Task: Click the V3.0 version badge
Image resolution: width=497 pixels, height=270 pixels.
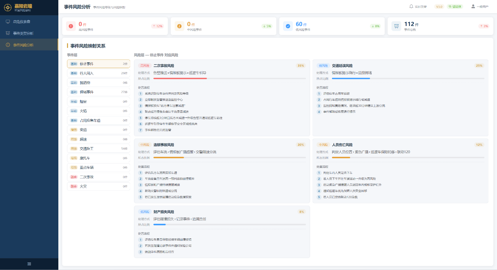Action: (x=439, y=6)
